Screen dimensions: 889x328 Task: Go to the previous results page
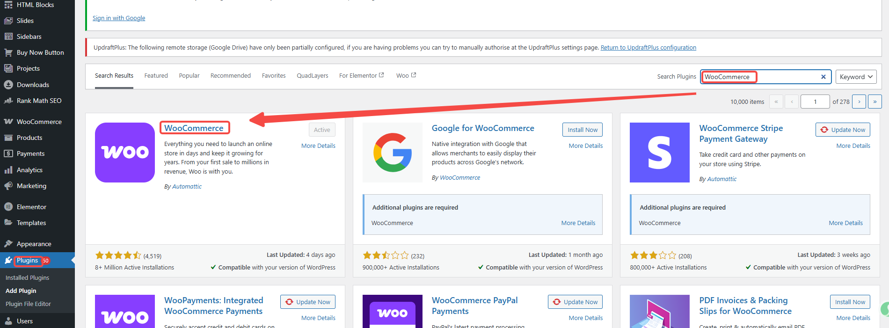(x=792, y=102)
